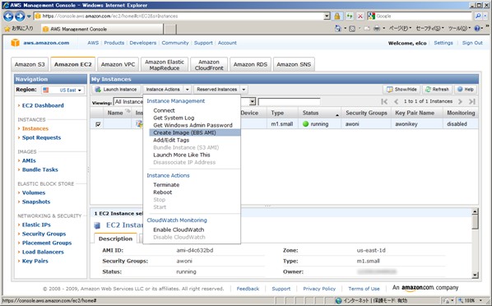Open the Amazon Elastic MapReduce tab
This screenshot has width=492, height=306.
tap(165, 65)
